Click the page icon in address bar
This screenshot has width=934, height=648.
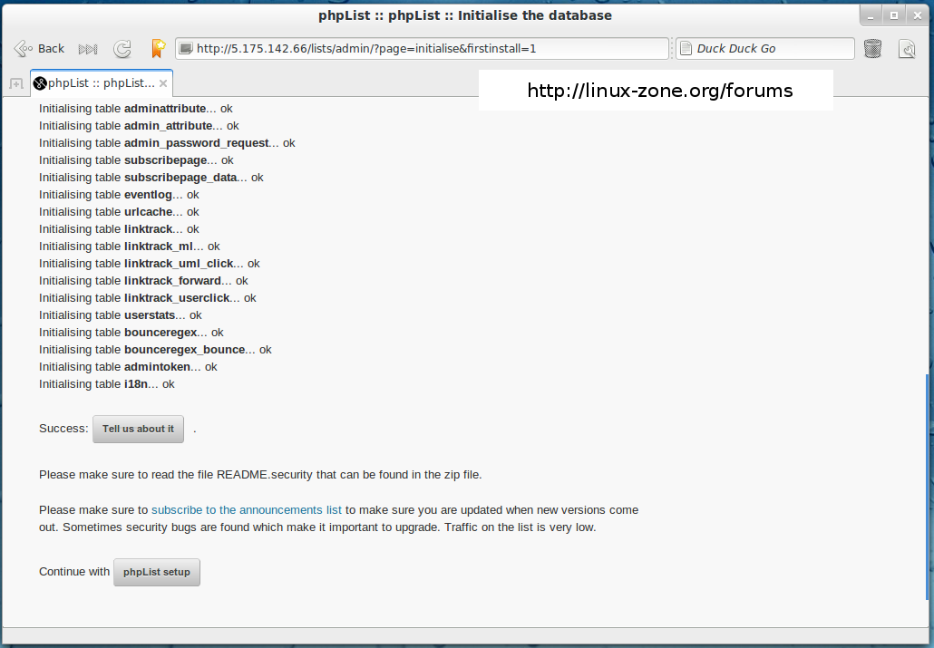(186, 49)
